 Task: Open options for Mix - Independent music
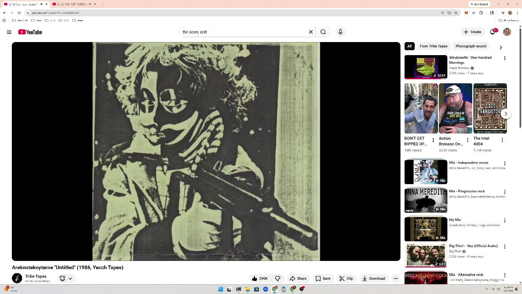(x=505, y=163)
